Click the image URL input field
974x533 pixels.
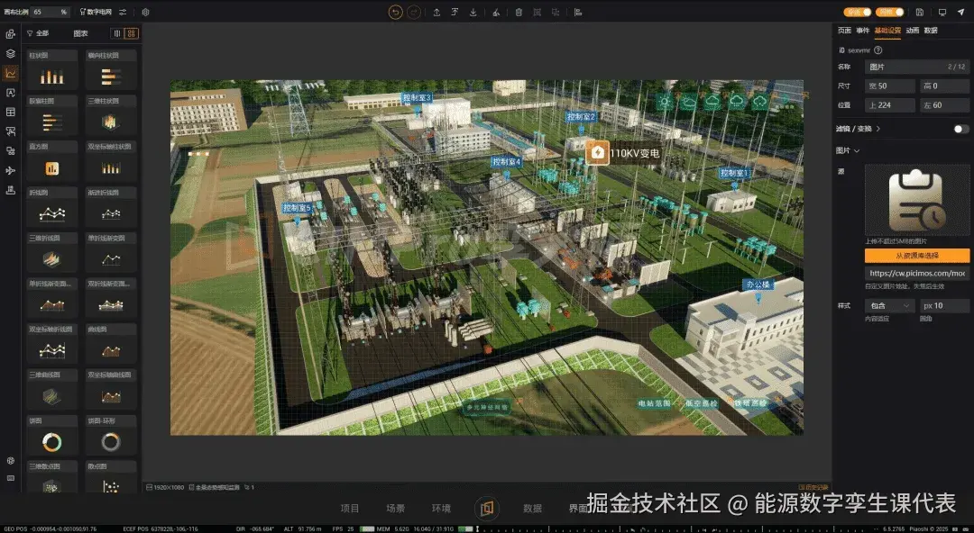click(917, 273)
